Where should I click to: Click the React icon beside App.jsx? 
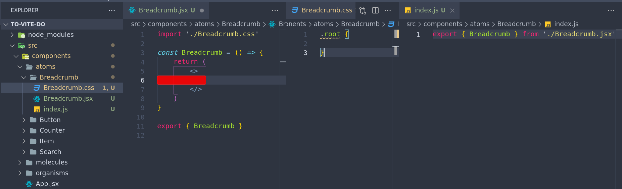tap(29, 184)
